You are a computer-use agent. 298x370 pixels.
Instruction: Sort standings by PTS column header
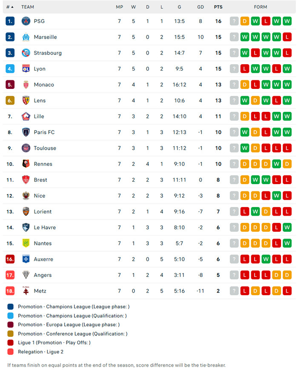(x=218, y=7)
